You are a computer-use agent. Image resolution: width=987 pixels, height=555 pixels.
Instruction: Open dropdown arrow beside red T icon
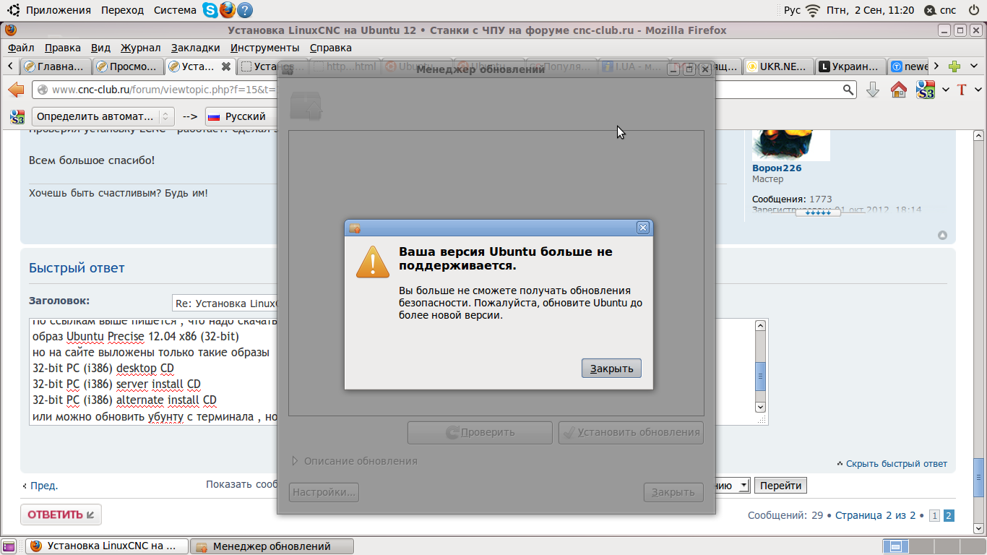point(977,90)
